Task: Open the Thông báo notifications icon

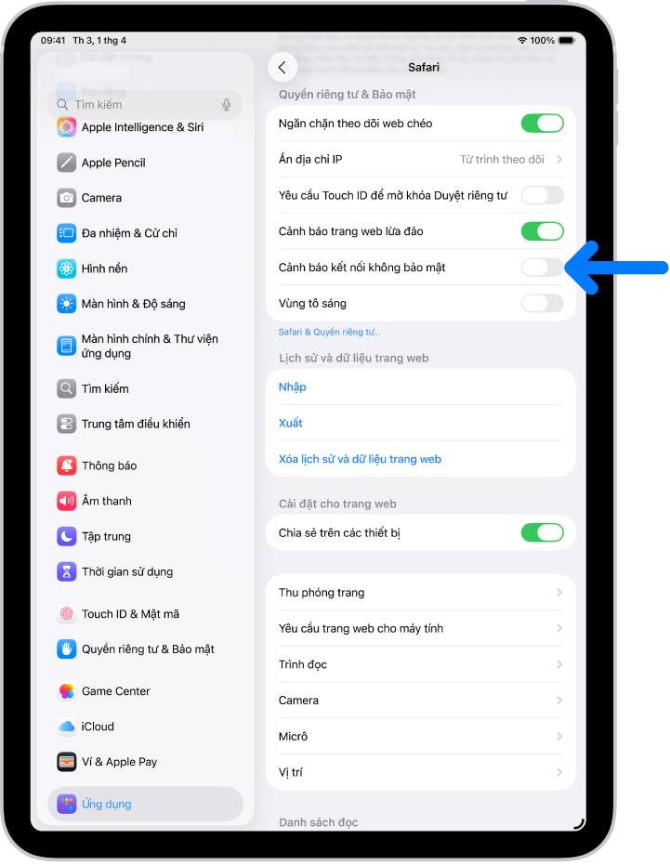Action: click(x=67, y=465)
